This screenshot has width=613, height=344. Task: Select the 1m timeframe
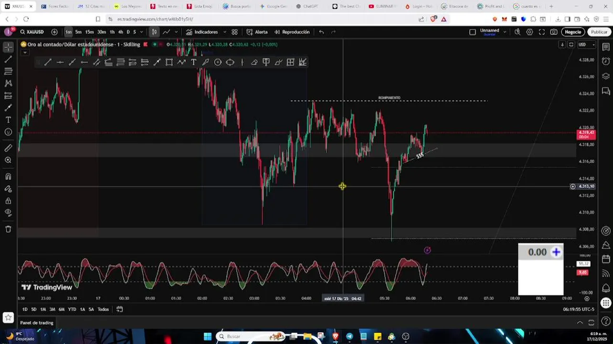tap(69, 32)
